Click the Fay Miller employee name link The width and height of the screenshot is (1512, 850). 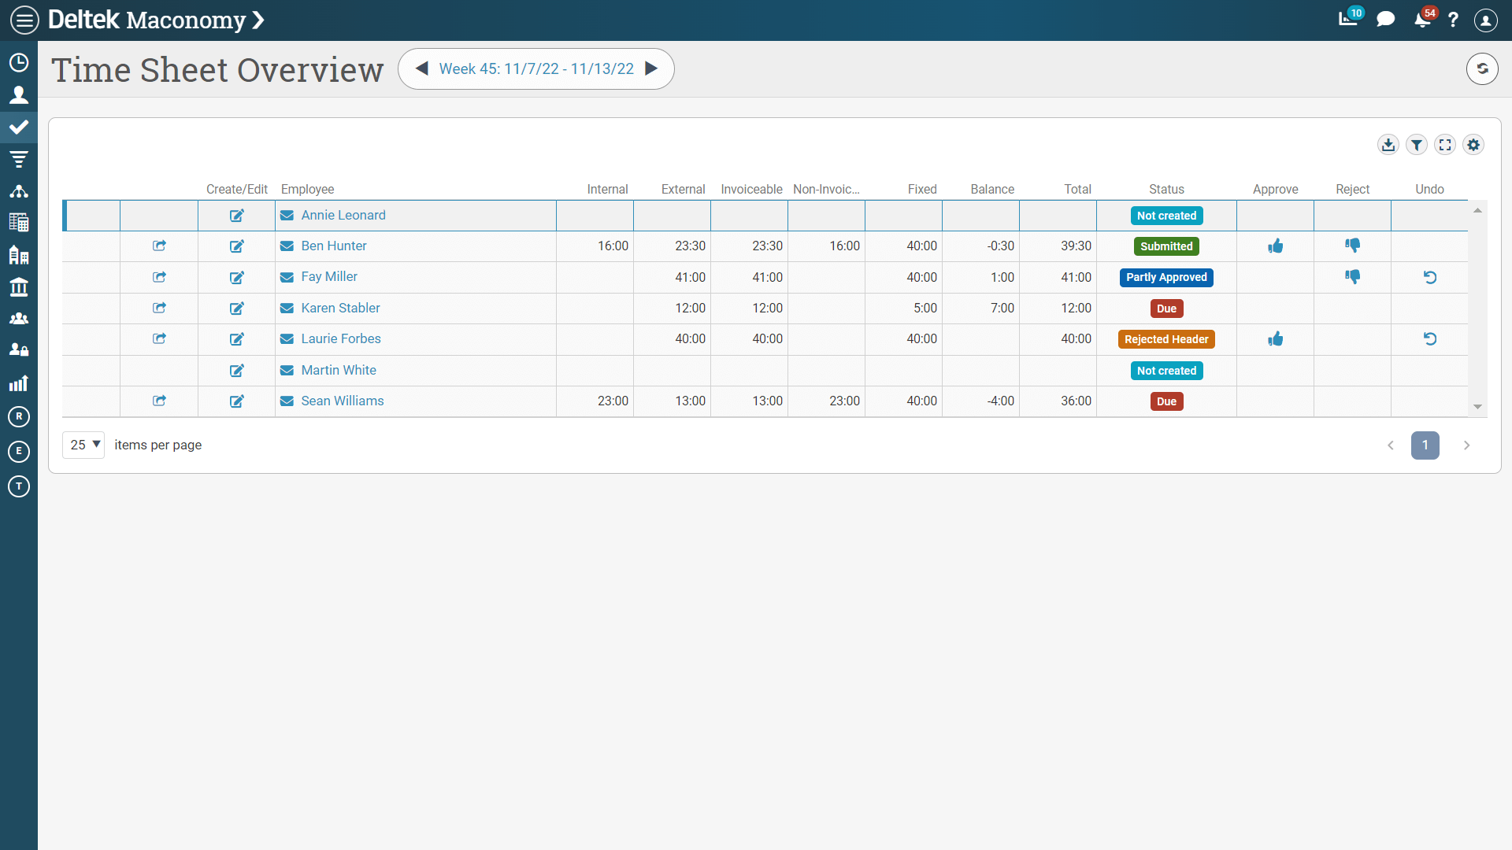[328, 276]
